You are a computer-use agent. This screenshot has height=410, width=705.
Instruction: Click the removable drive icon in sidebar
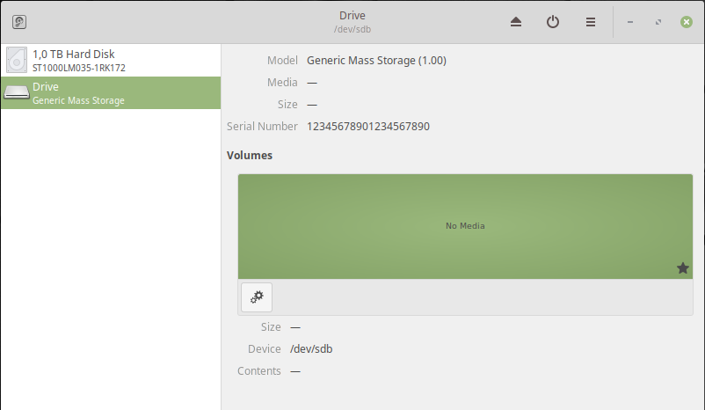(17, 92)
